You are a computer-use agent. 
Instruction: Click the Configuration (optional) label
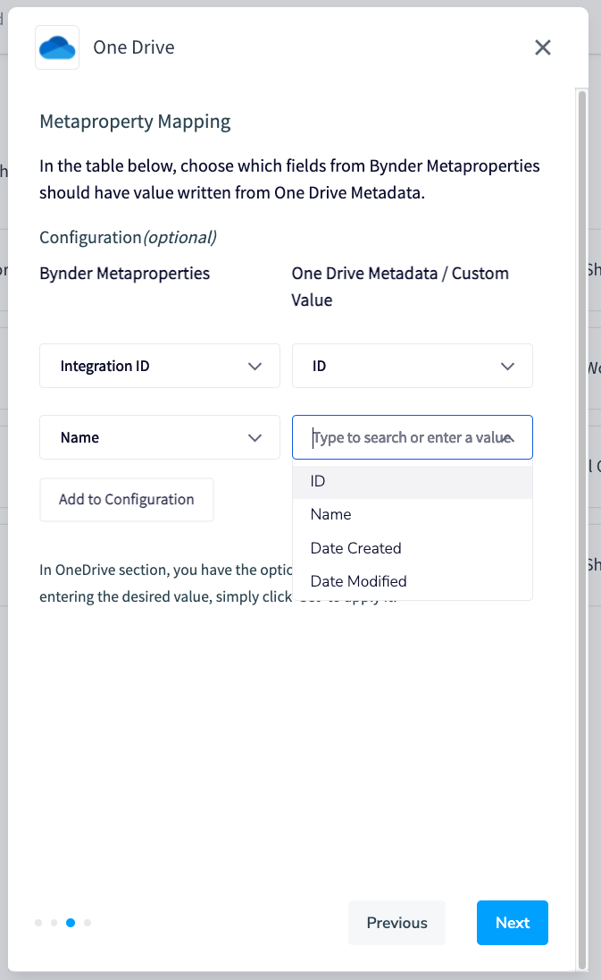point(128,238)
